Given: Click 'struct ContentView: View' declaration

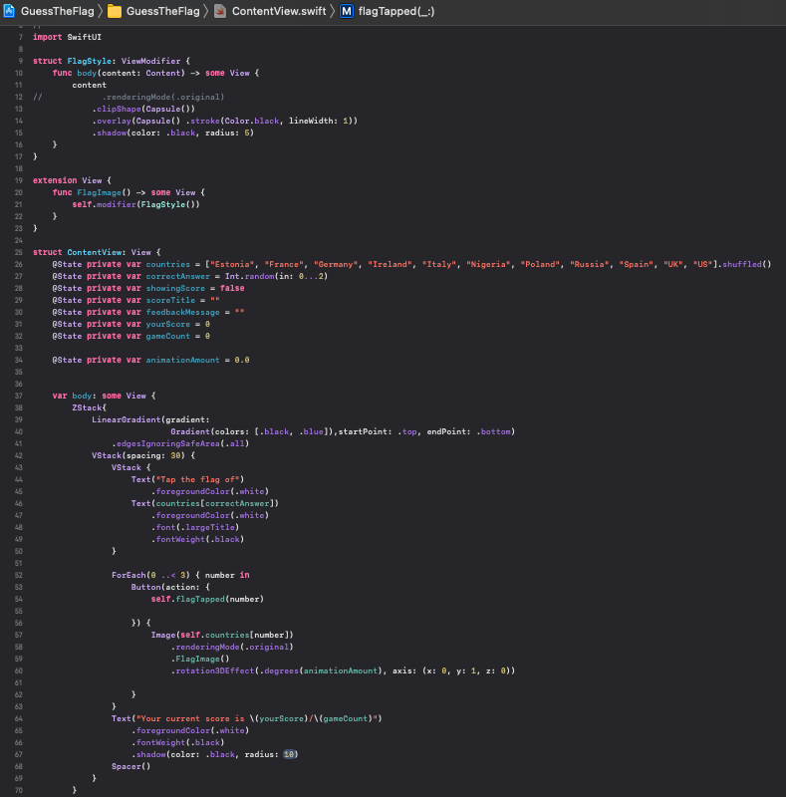Looking at the screenshot, I should tap(92, 253).
